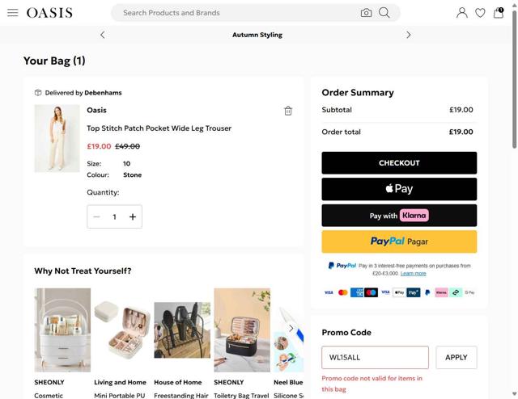Open the hamburger menu
Screen dimensions: 518x399
pos(13,13)
